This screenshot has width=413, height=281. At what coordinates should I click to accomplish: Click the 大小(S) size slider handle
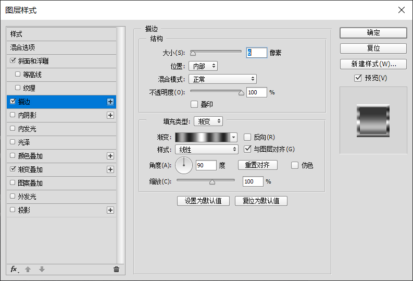(x=193, y=54)
